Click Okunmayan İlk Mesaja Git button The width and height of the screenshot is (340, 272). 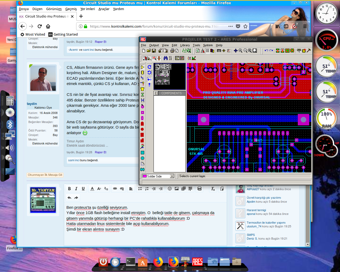pos(45,175)
